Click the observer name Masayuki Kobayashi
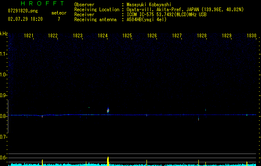The width and height of the screenshot is (261, 166). click(149, 5)
